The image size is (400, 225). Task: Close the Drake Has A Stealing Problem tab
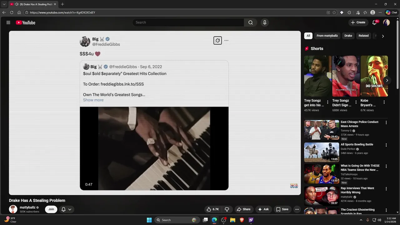point(55,4)
